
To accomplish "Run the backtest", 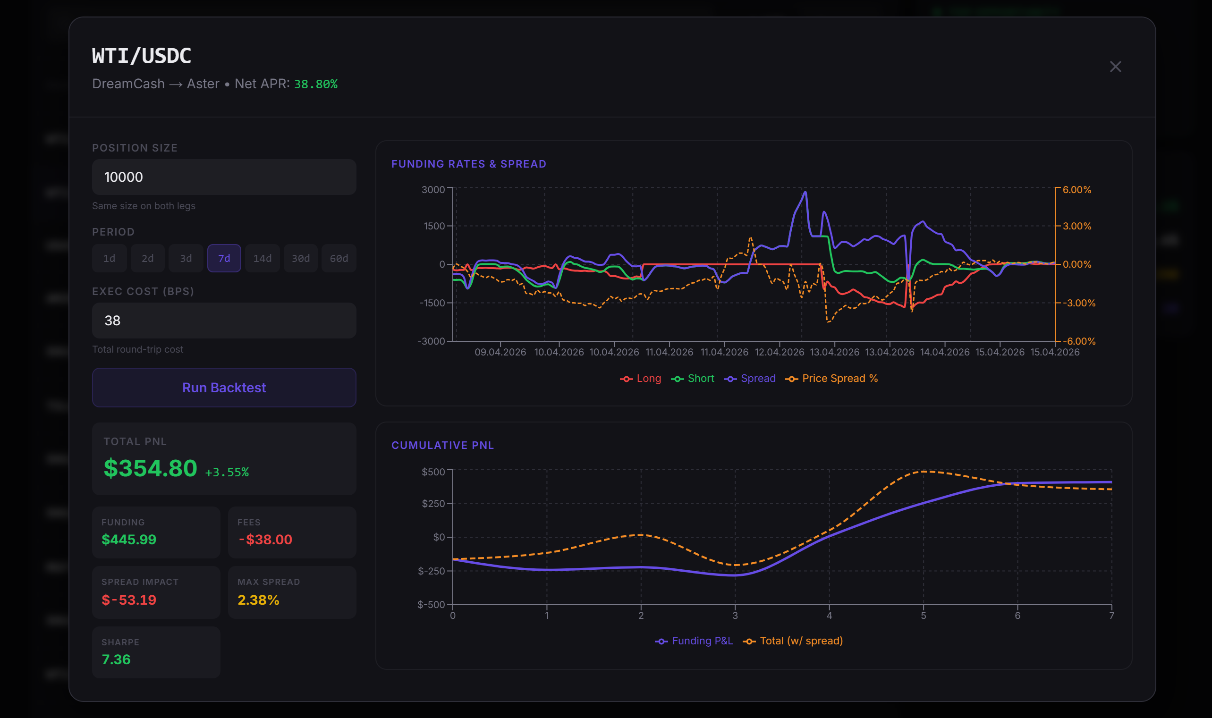I will pyautogui.click(x=224, y=388).
